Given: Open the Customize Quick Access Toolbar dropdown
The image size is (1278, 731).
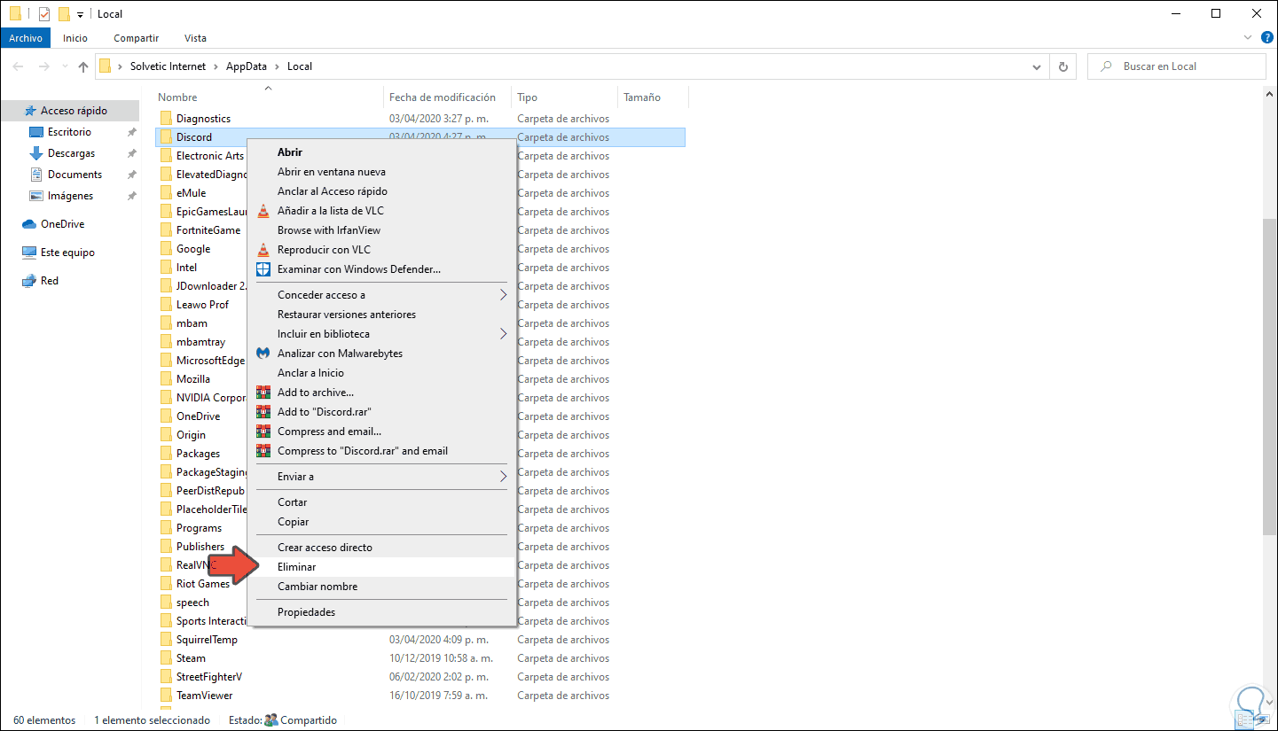Looking at the screenshot, I should 80,15.
